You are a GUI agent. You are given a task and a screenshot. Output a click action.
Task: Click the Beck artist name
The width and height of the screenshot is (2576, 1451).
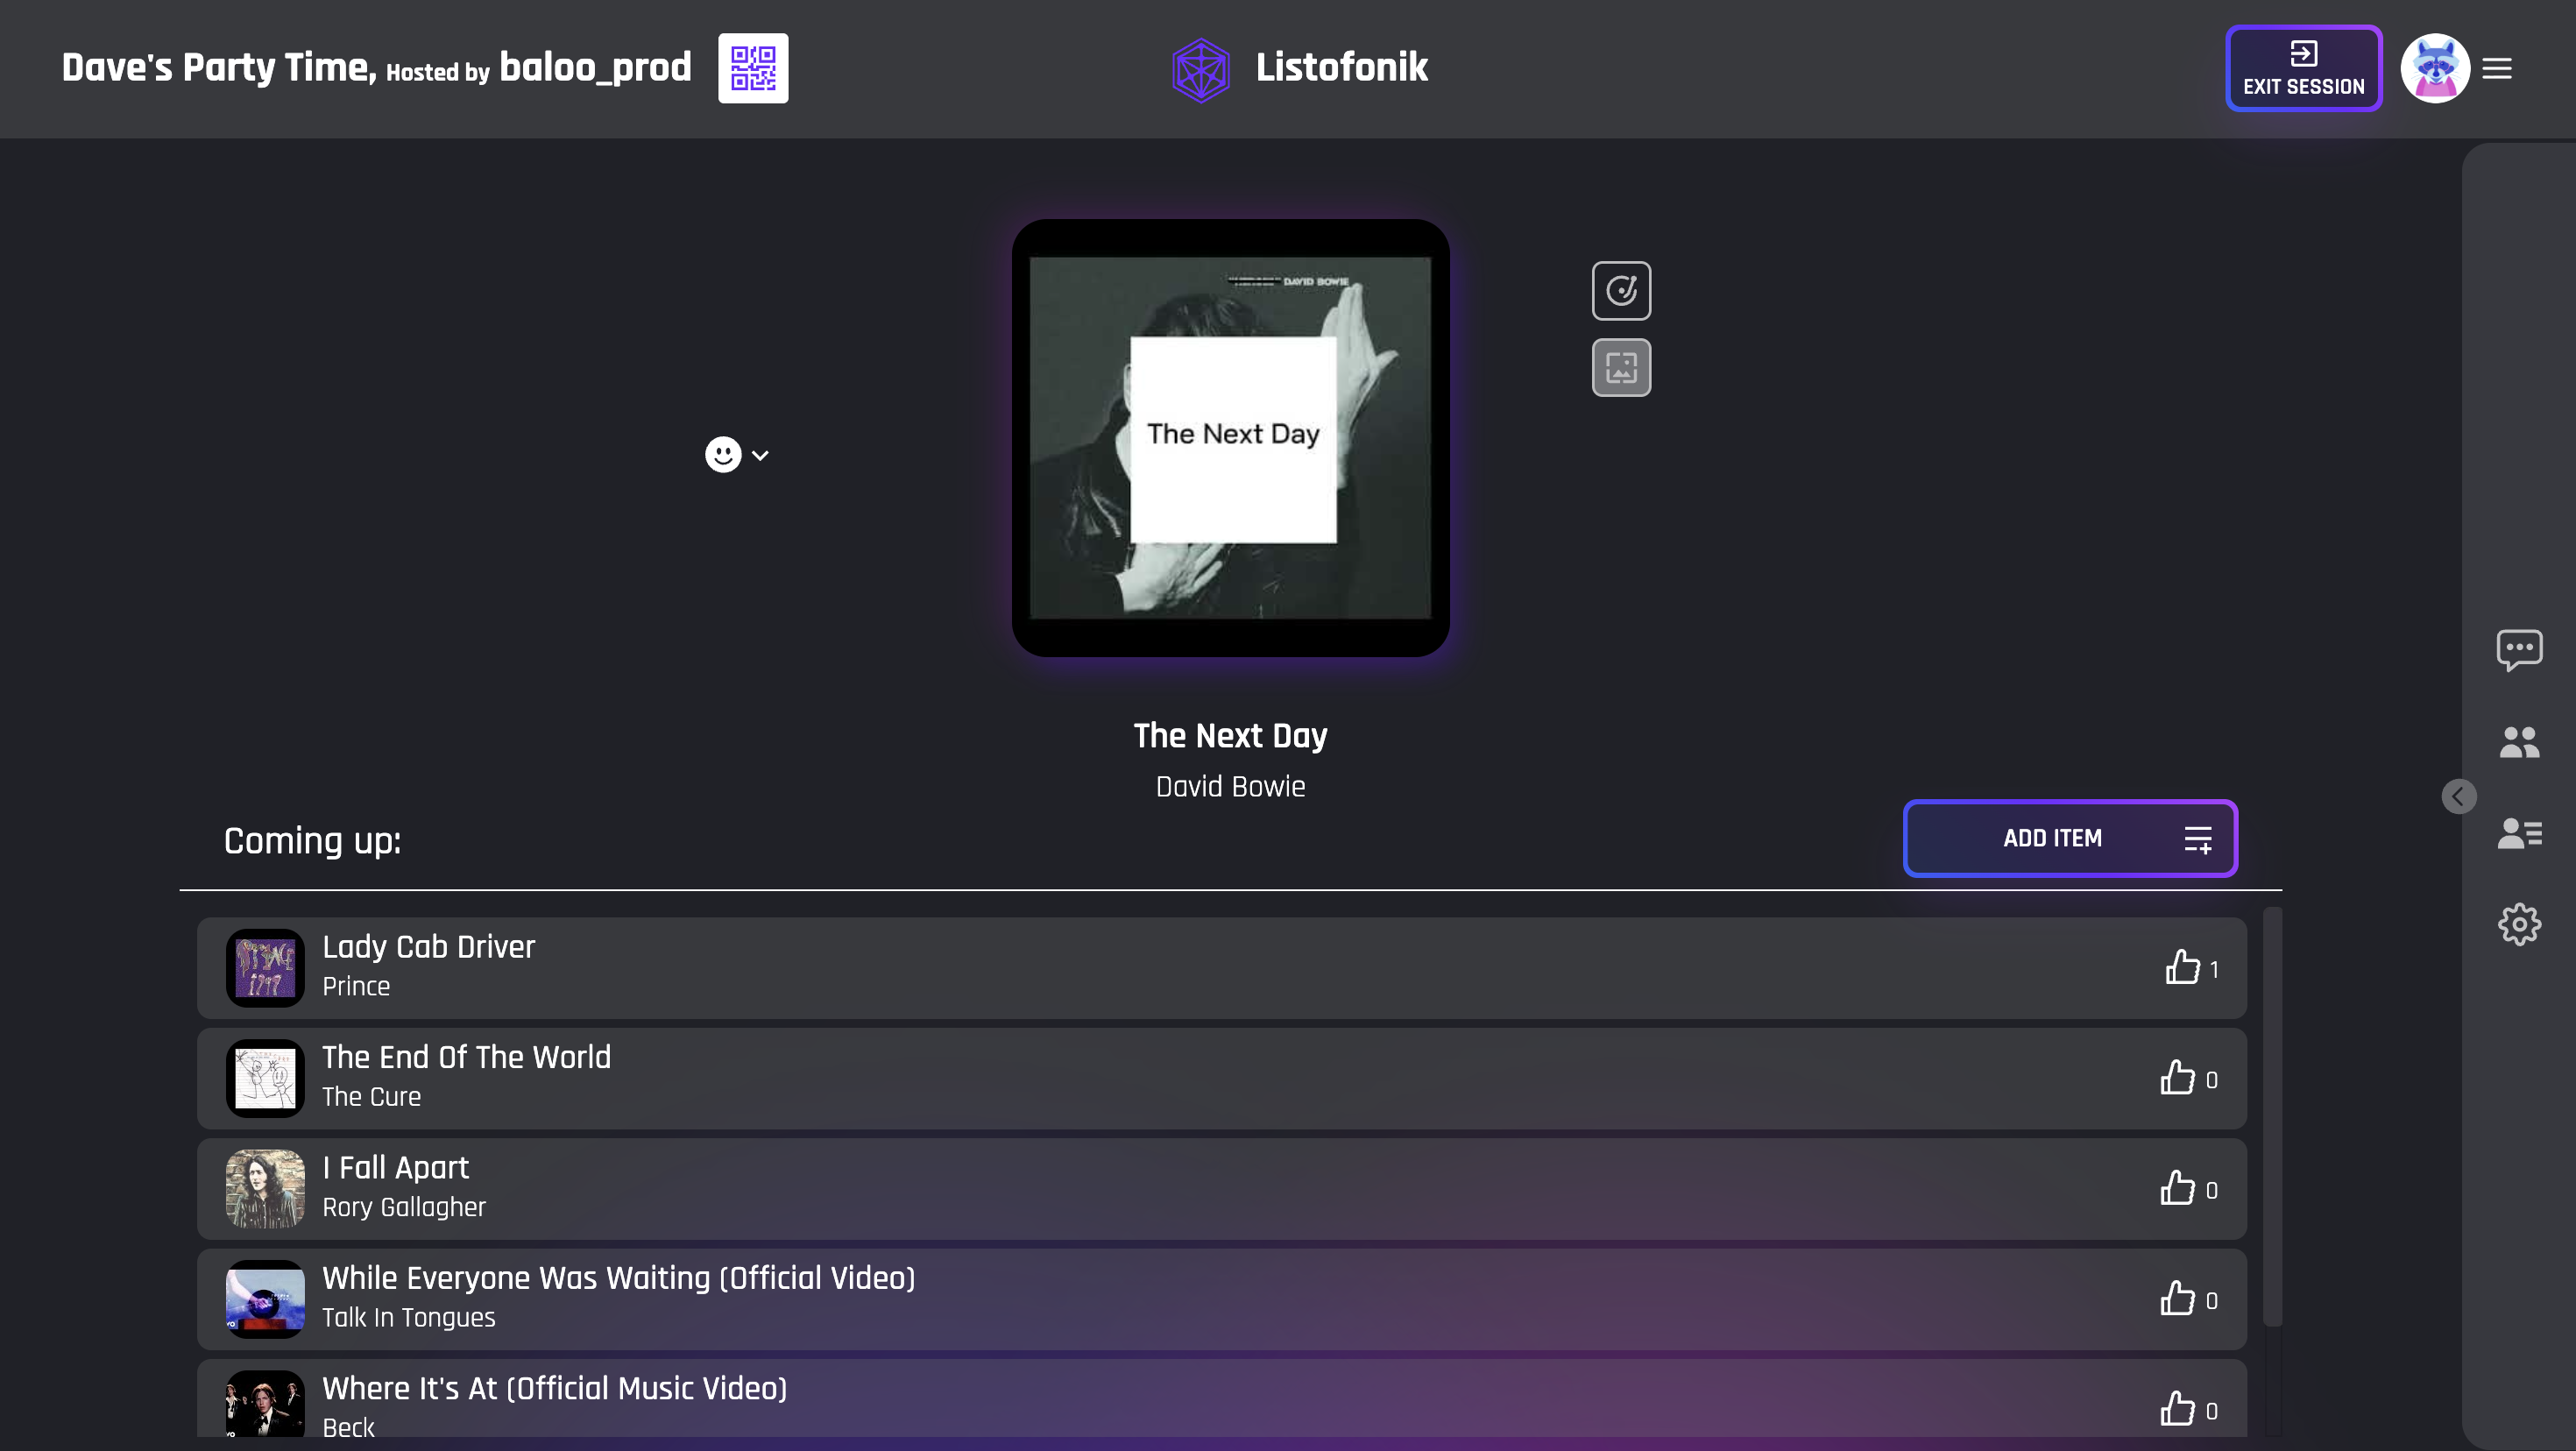point(348,1427)
